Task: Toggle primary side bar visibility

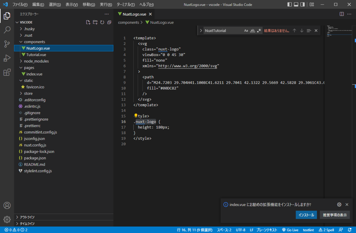Action: 290,4
